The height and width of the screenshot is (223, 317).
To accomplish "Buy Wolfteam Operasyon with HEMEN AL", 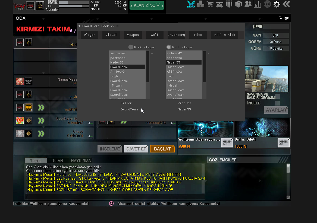I will pos(227,143).
